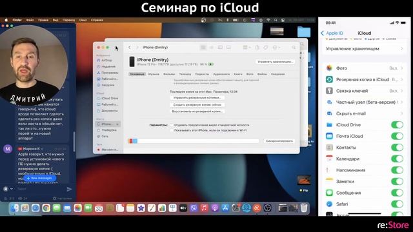Switch to Музыка tab in Finder
413x232 pixels.
154,74
